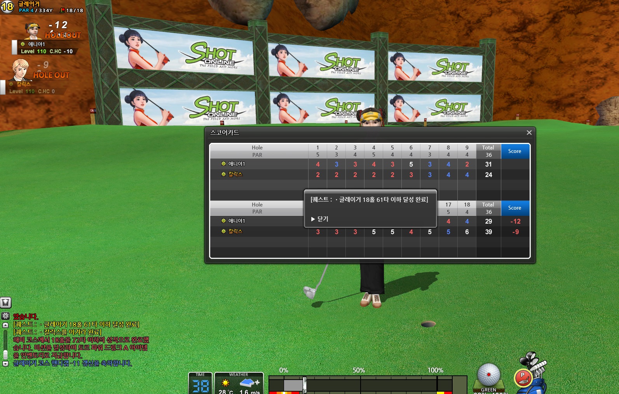Click the shot power gauge marker
Viewport: 619px width, 394px height.
point(305,385)
